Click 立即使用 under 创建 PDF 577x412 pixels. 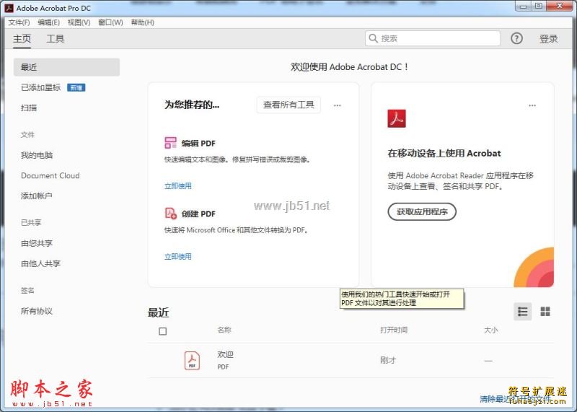(x=177, y=257)
